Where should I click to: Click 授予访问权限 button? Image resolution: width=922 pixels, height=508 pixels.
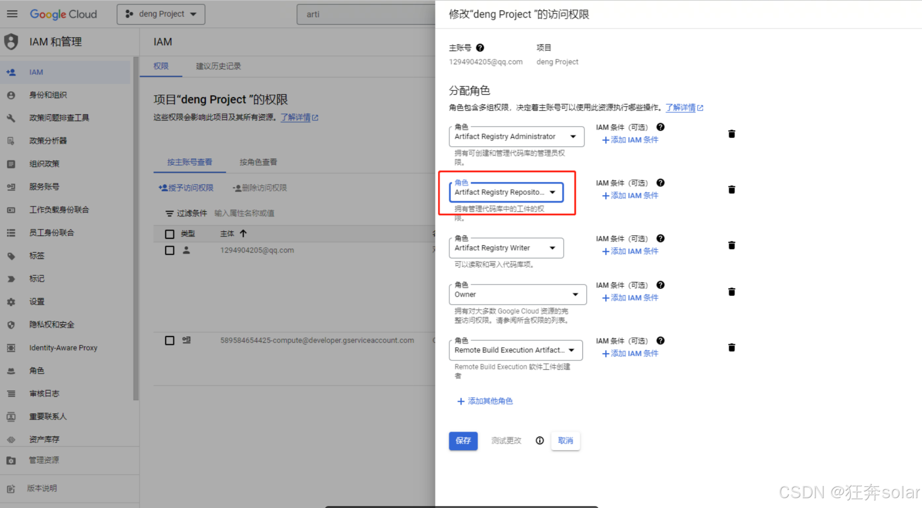click(186, 188)
